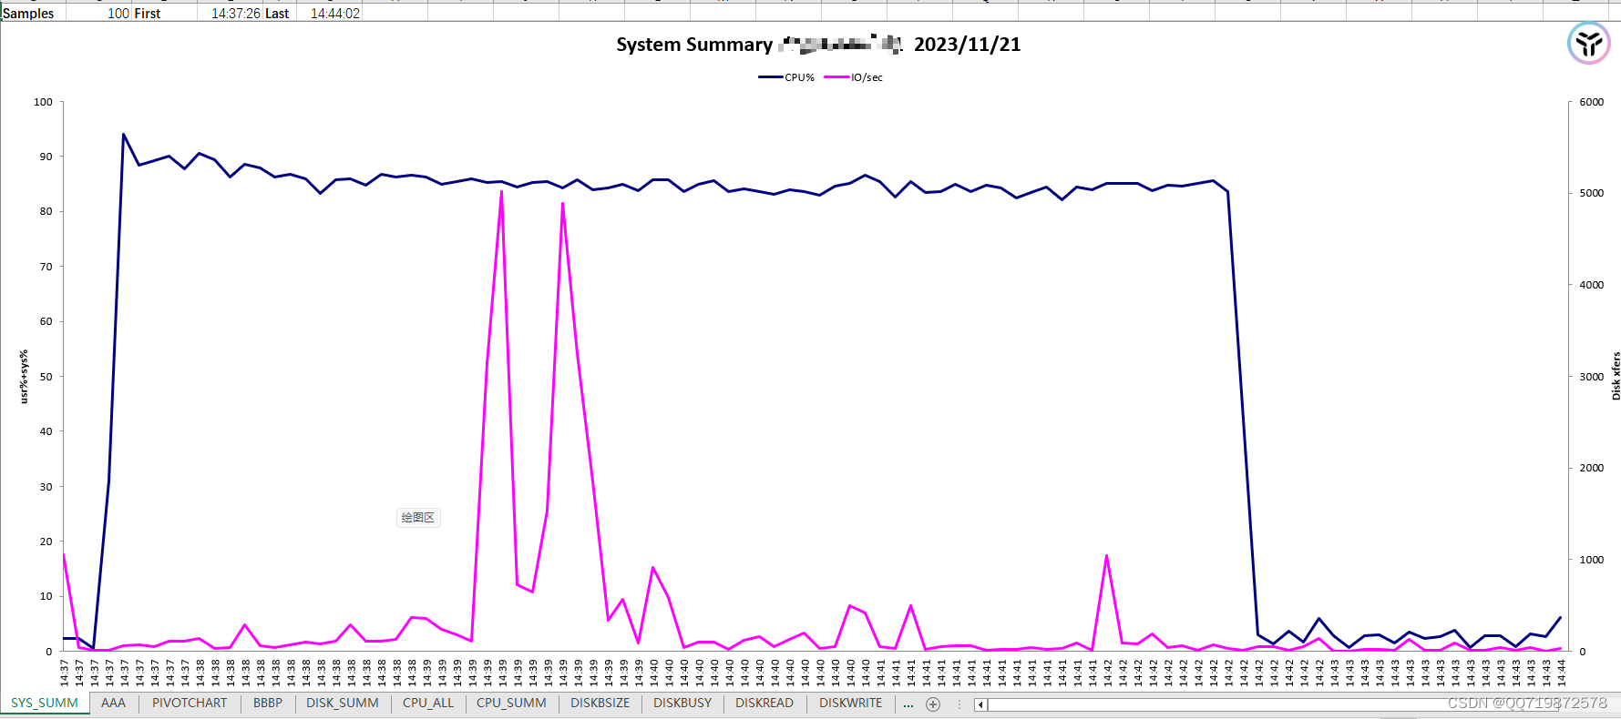Show more sheet tabs via ellipsis
This screenshot has width=1621, height=719.
point(908,704)
